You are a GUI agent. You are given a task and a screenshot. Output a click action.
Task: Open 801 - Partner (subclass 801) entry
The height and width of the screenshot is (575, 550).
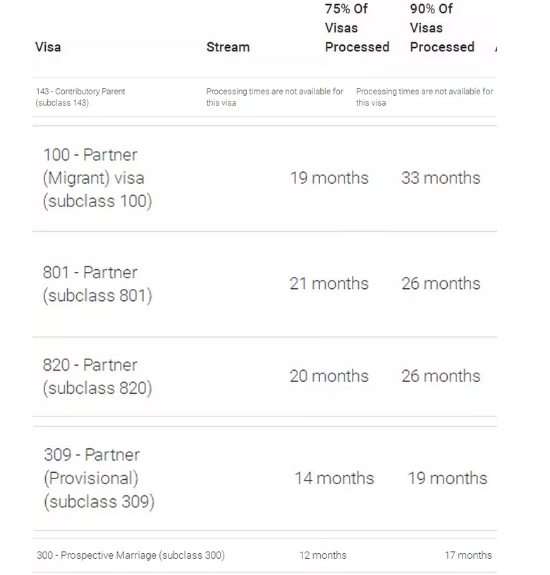coord(97,284)
